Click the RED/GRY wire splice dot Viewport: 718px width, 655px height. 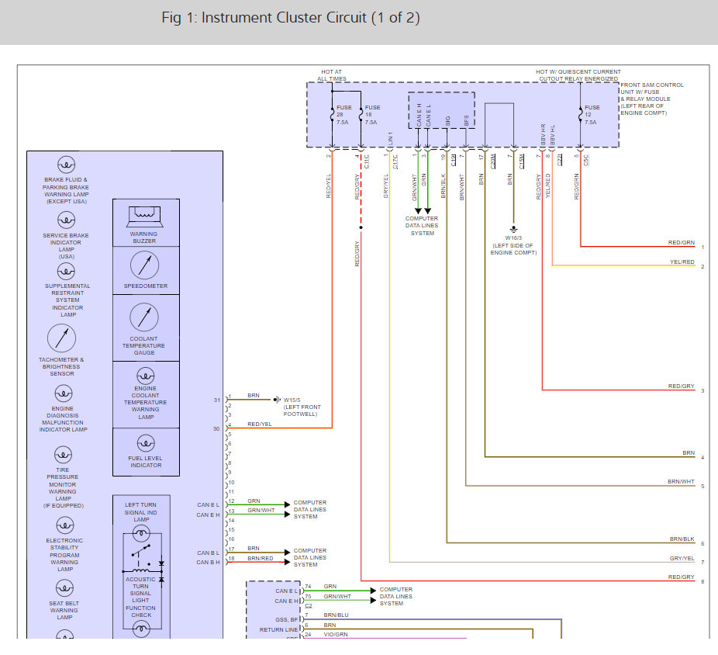click(361, 227)
